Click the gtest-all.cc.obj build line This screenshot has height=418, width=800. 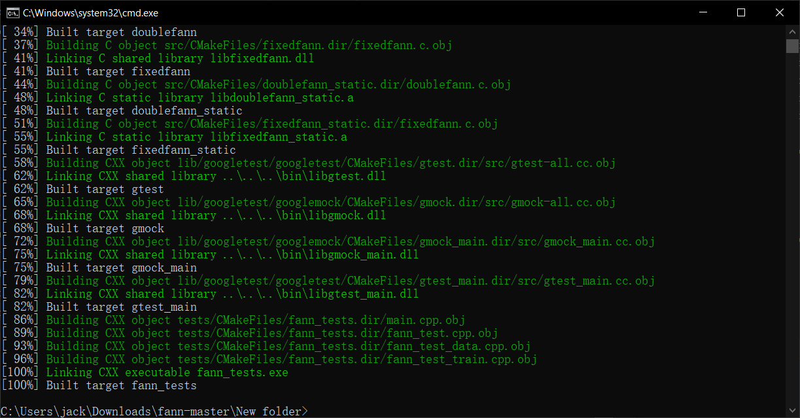[330, 163]
